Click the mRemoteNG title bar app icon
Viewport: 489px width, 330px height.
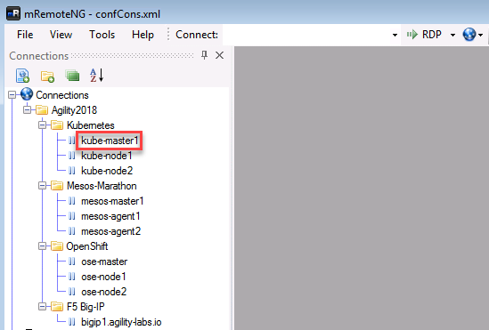coord(13,13)
